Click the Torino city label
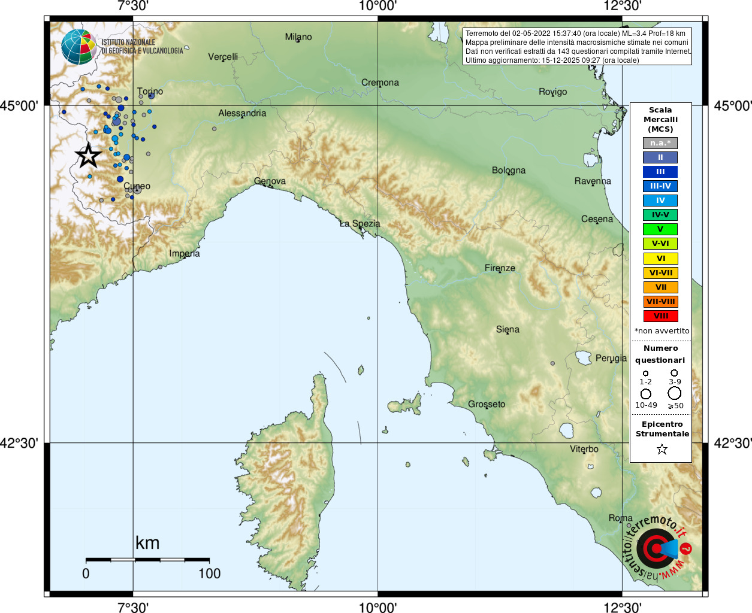752x613 pixels. coord(150,92)
